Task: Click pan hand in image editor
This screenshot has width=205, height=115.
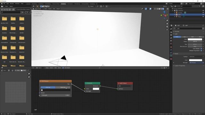Action: [29, 77]
